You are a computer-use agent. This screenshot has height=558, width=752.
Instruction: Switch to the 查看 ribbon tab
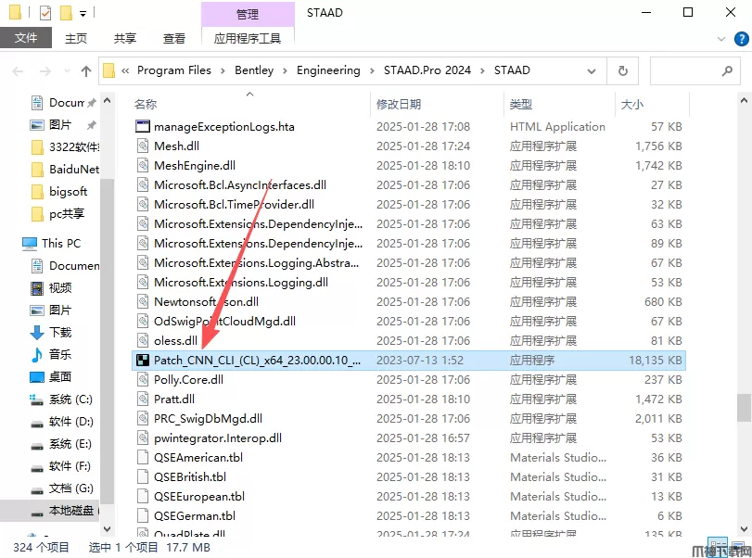[x=174, y=38]
